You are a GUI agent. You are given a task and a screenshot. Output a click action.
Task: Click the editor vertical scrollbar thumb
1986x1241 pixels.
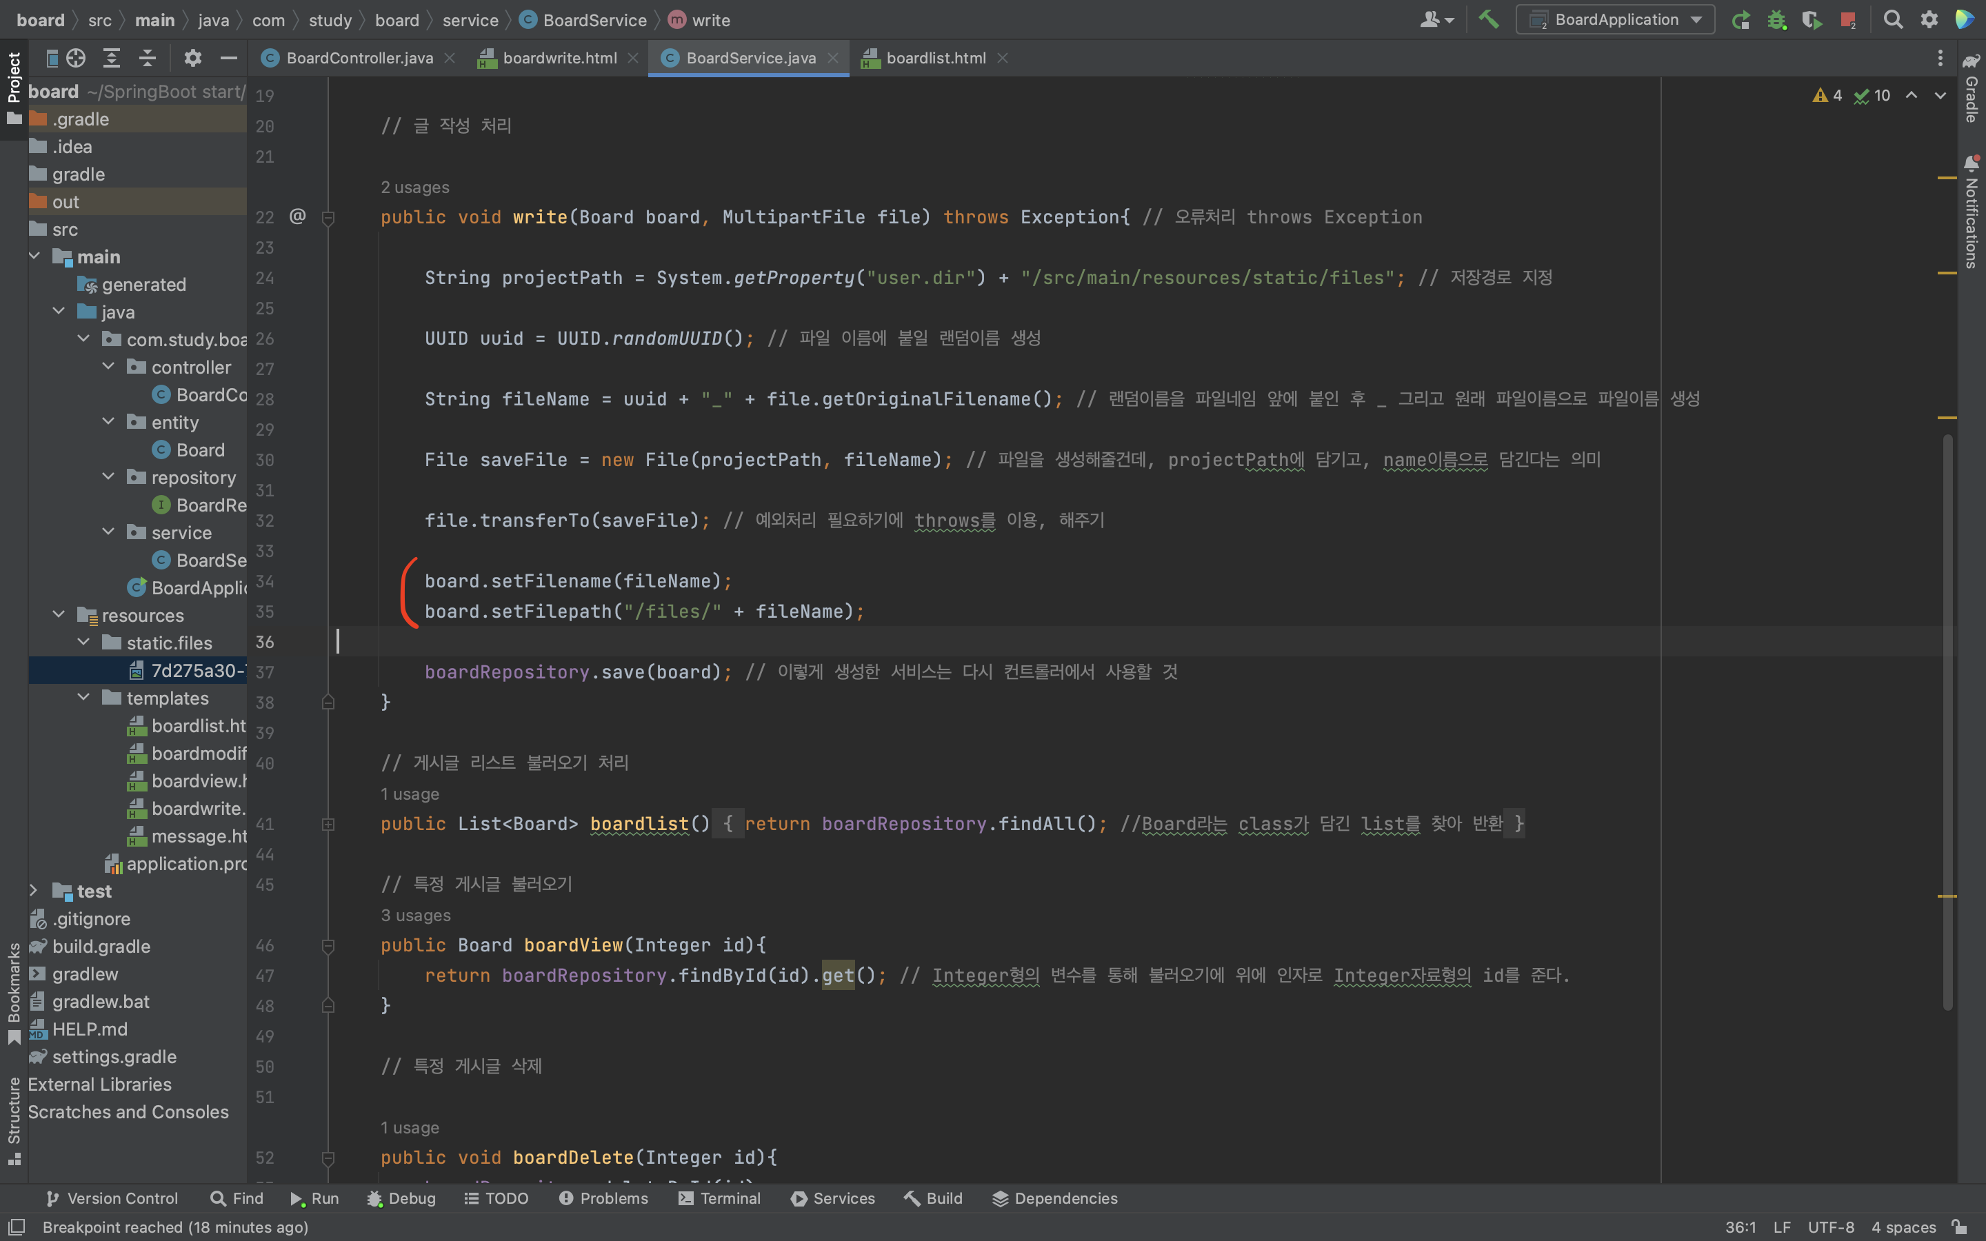coord(1947,723)
